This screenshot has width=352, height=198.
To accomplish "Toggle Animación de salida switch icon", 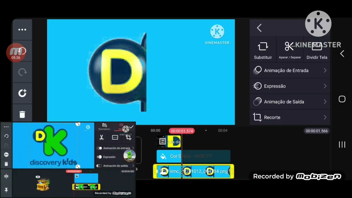I will pyautogui.click(x=99, y=166).
